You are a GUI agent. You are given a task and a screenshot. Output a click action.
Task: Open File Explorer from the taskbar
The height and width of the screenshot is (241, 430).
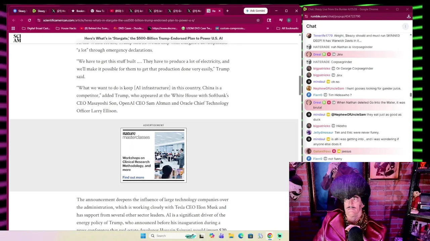tap(231, 236)
